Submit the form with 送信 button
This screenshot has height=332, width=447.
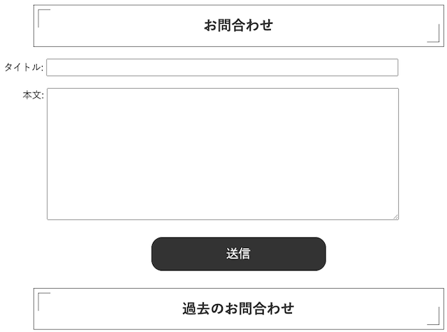(x=239, y=254)
